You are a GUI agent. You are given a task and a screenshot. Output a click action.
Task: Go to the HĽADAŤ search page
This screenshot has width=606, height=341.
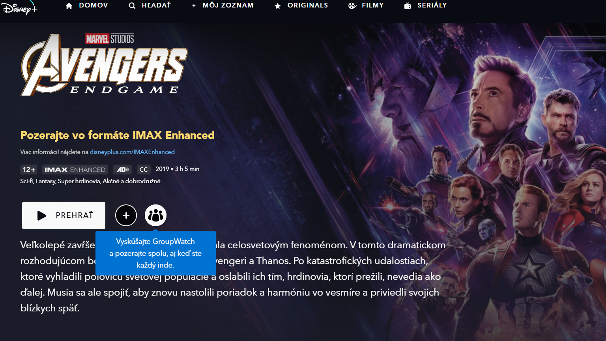click(156, 6)
